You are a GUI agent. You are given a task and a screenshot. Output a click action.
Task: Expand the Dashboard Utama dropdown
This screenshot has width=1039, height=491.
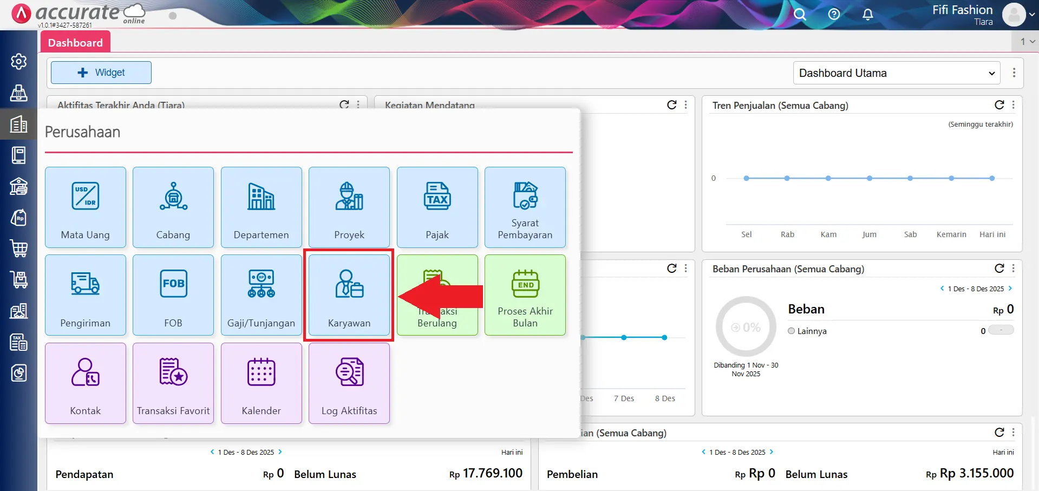(x=897, y=73)
